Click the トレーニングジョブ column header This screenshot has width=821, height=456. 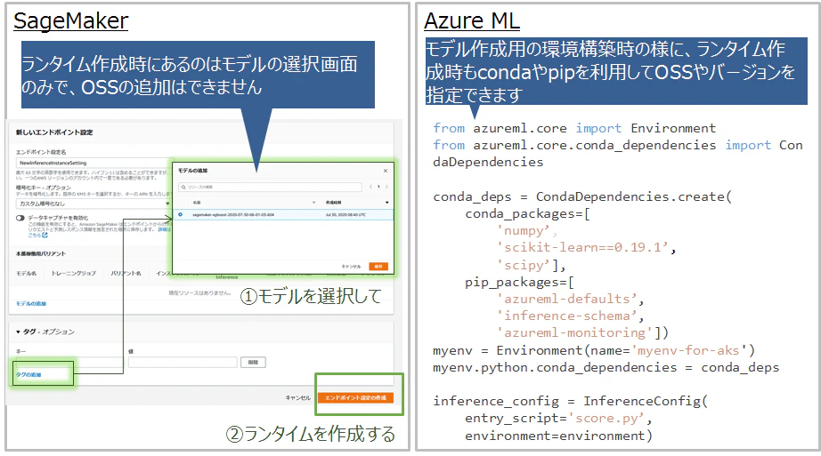click(73, 274)
